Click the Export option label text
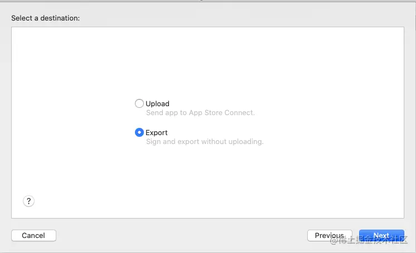This screenshot has height=253, width=416. 157,132
